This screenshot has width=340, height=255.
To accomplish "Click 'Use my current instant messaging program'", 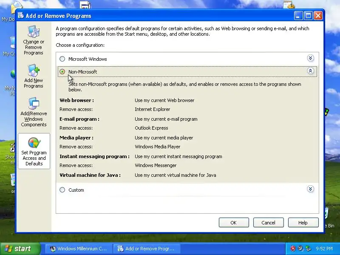I will pos(178,156).
